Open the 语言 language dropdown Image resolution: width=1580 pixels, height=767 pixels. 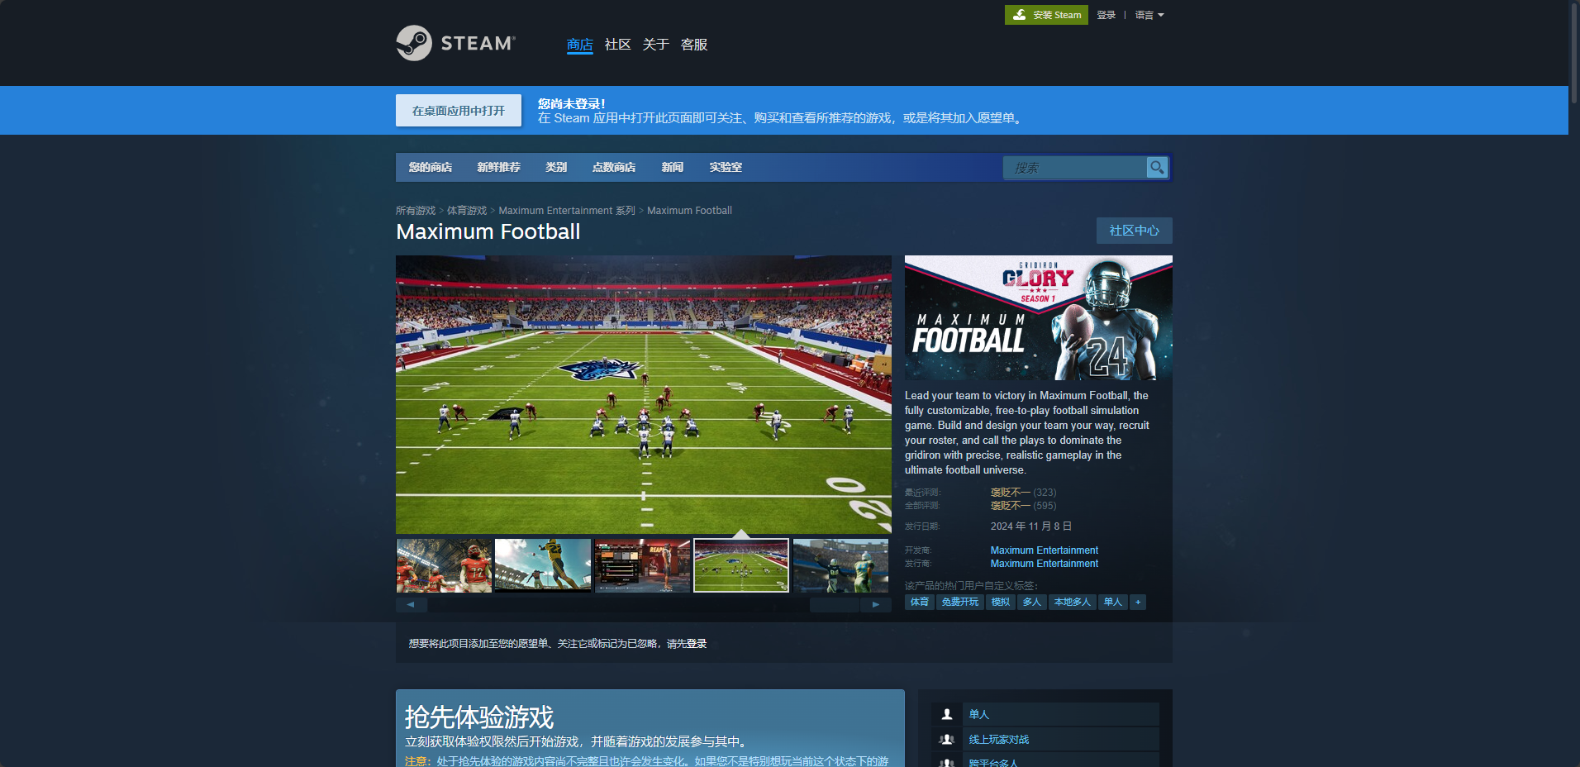[1149, 15]
